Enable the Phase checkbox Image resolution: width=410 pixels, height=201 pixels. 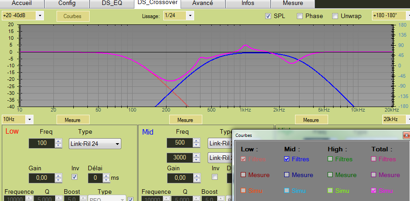[x=300, y=16]
